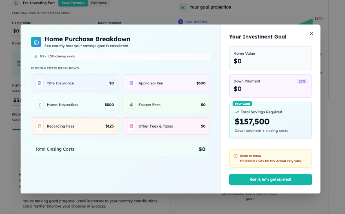Screen dimensions: 345x214
Task: Switch to the Full Home option
Action: pyautogui.click(x=99, y=3)
